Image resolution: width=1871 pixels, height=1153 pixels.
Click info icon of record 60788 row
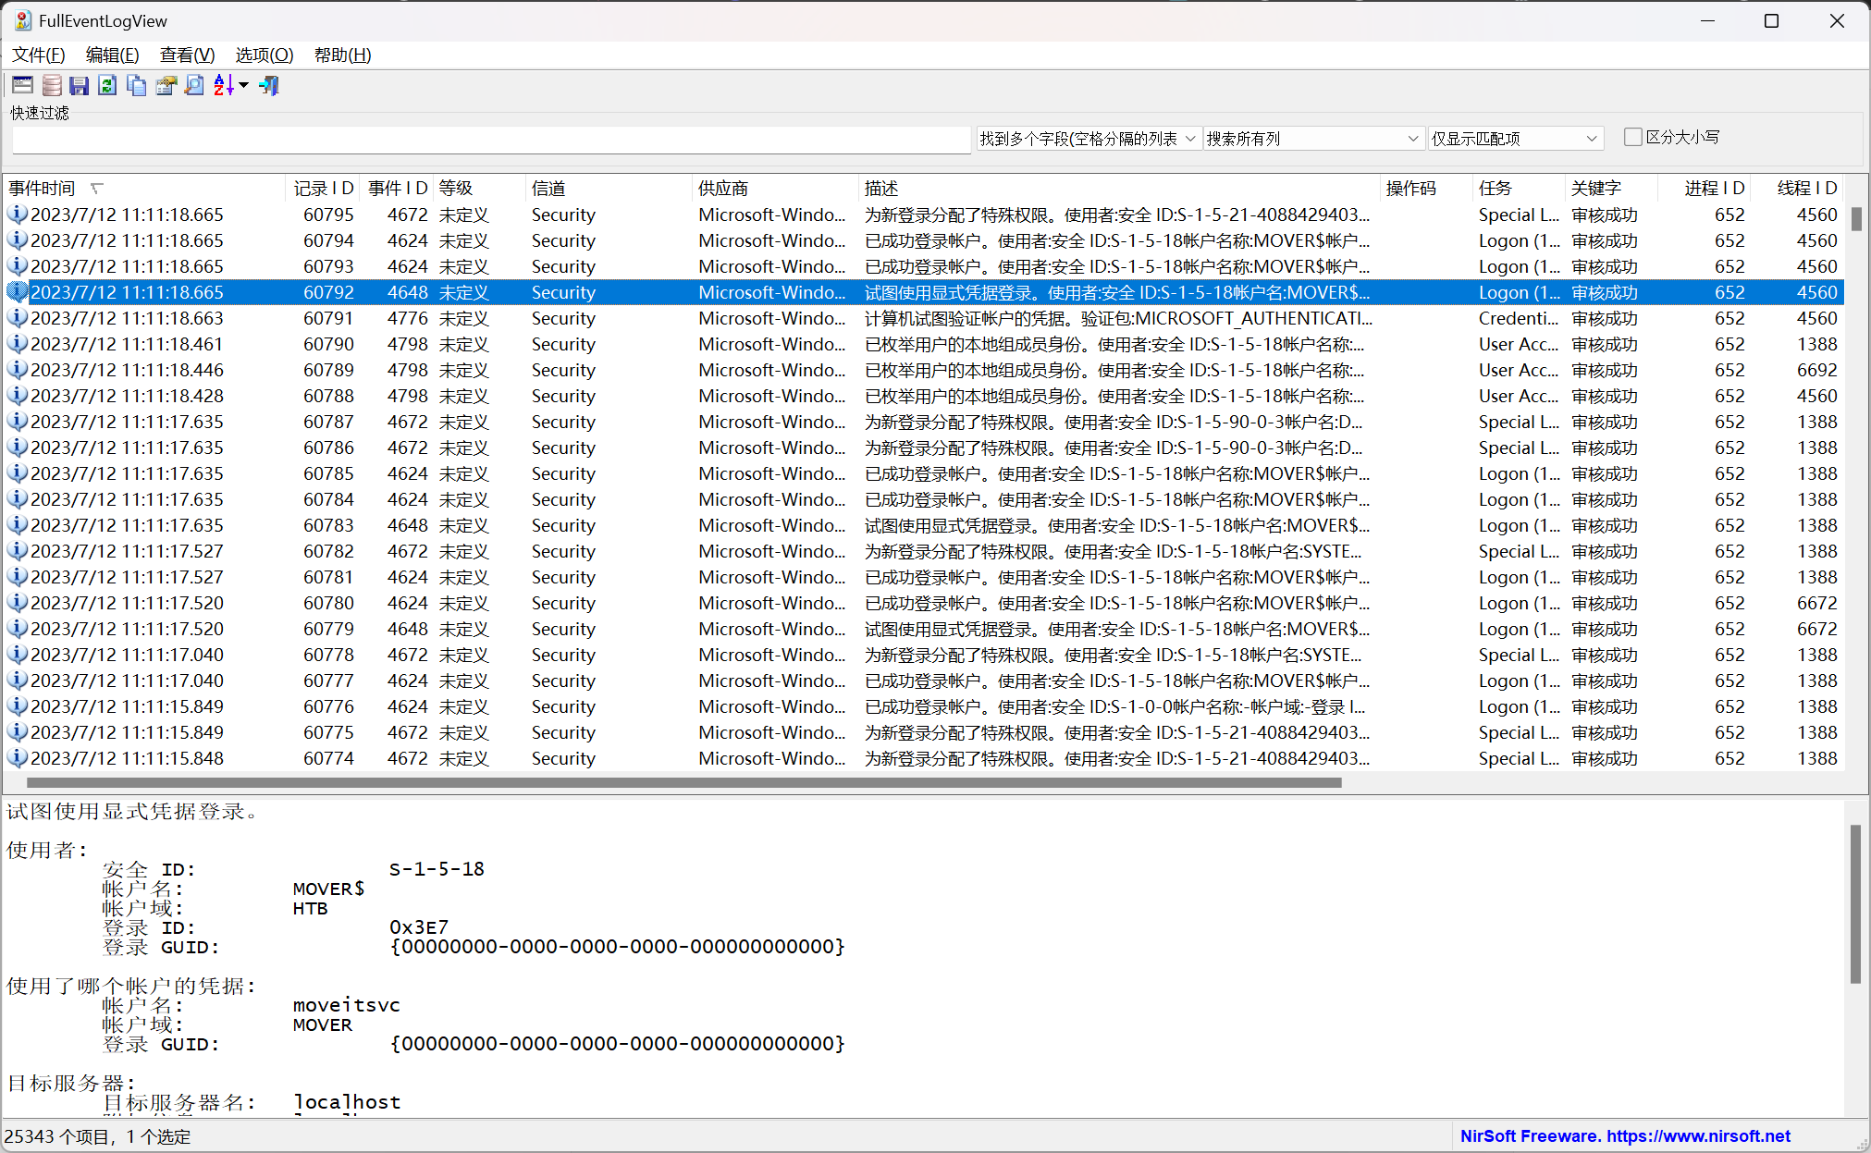pos(17,396)
